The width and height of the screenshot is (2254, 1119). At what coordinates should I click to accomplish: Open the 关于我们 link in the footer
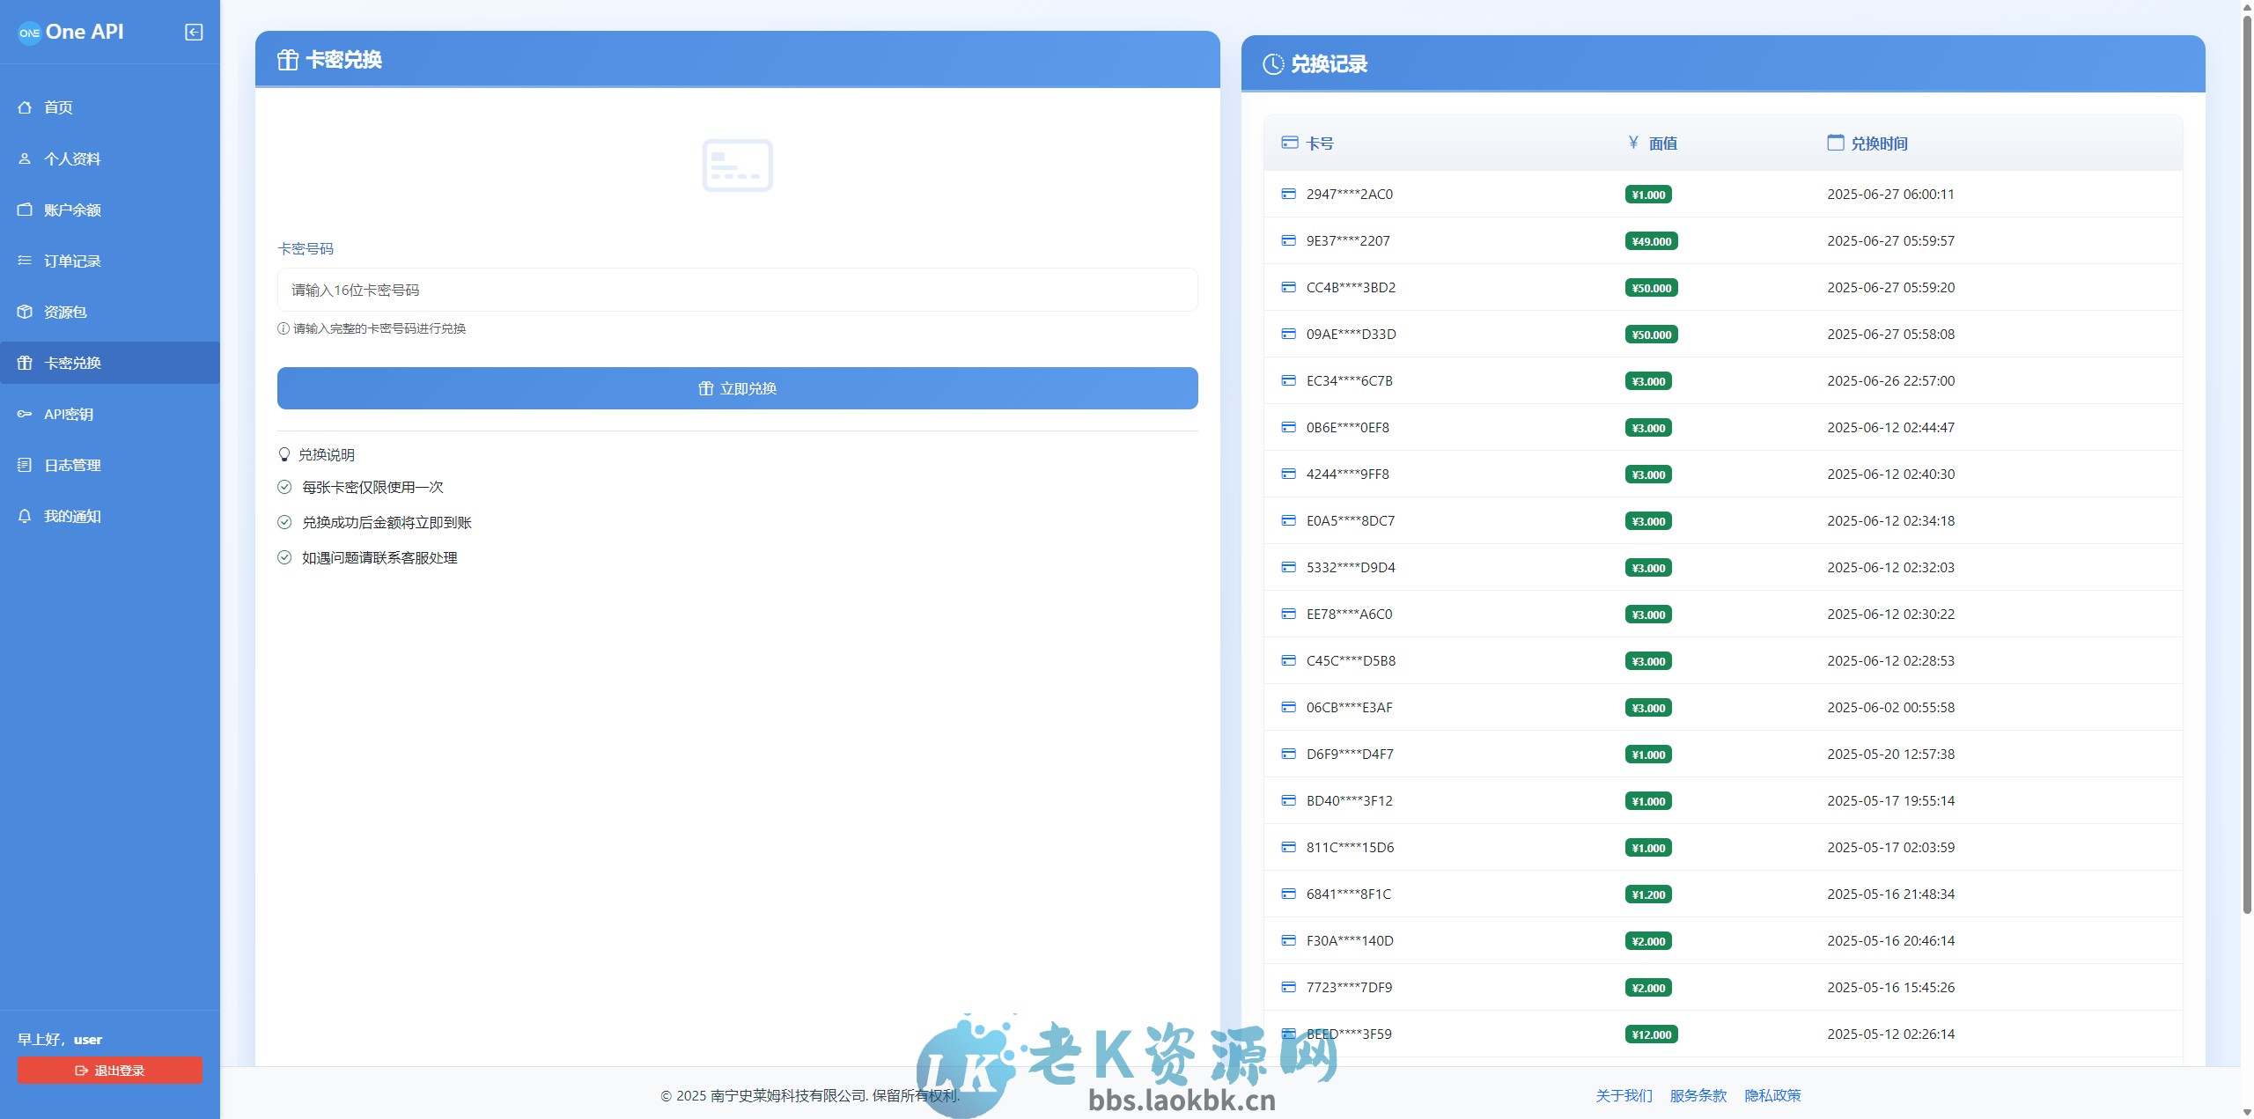(1623, 1095)
